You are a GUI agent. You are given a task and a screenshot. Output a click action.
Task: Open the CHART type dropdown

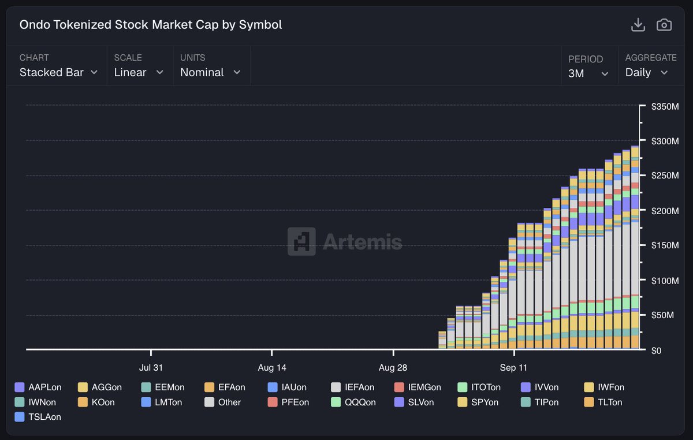(58, 72)
